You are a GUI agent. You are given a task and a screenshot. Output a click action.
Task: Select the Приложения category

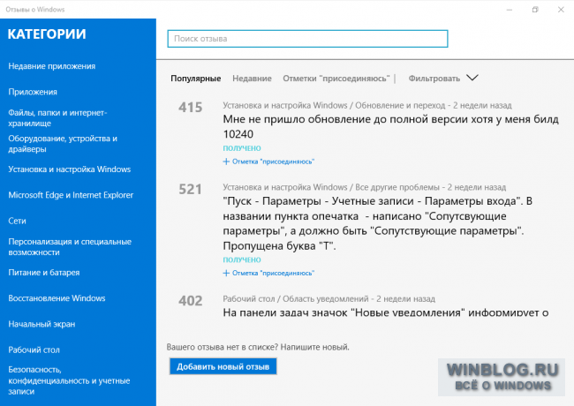tap(33, 92)
